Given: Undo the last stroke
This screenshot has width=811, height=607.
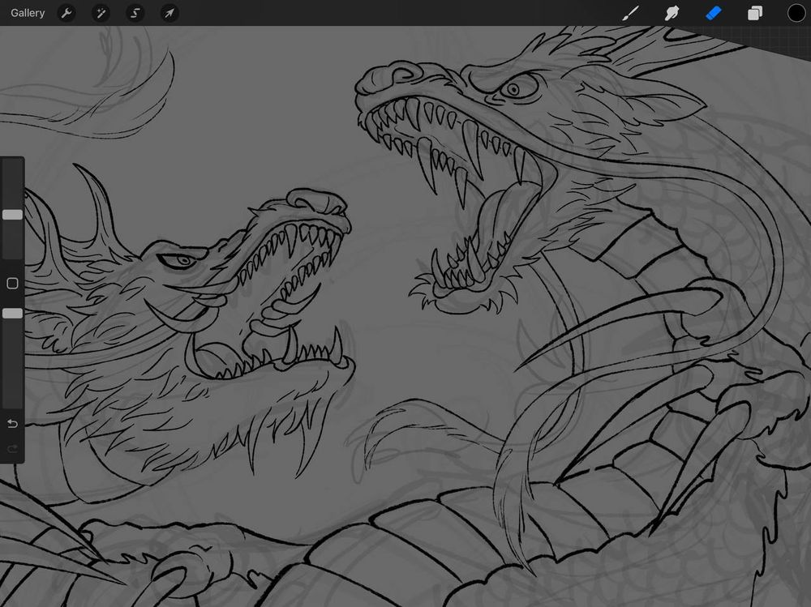Looking at the screenshot, I should tap(12, 424).
